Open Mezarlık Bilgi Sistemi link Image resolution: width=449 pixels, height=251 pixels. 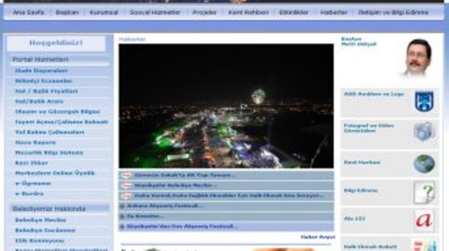coord(49,153)
